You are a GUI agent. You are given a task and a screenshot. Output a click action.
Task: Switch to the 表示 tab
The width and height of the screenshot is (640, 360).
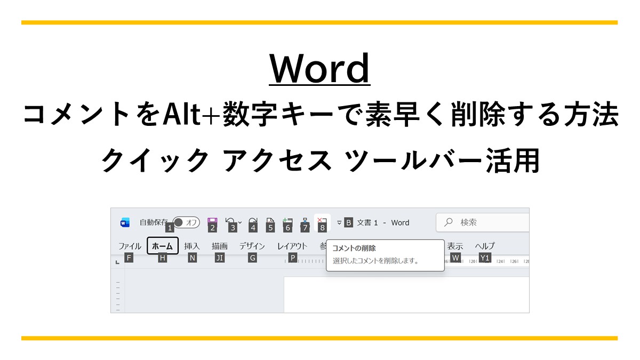pyautogui.click(x=455, y=246)
